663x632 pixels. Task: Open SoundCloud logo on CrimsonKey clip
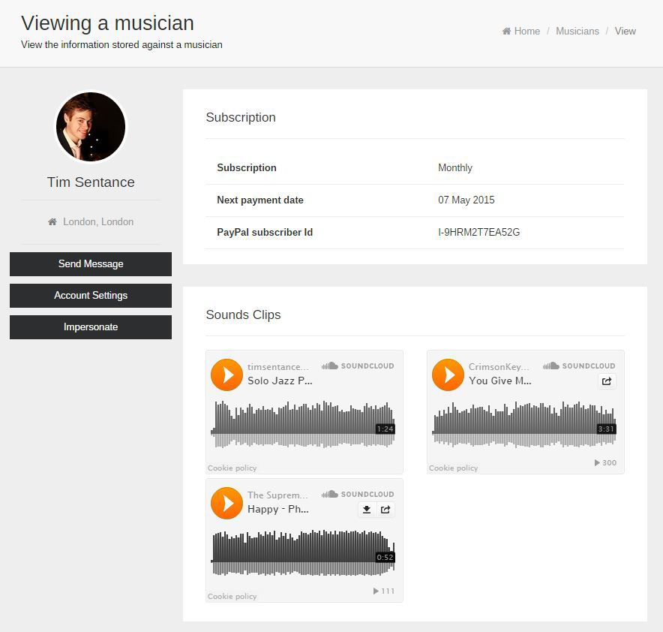click(x=579, y=366)
